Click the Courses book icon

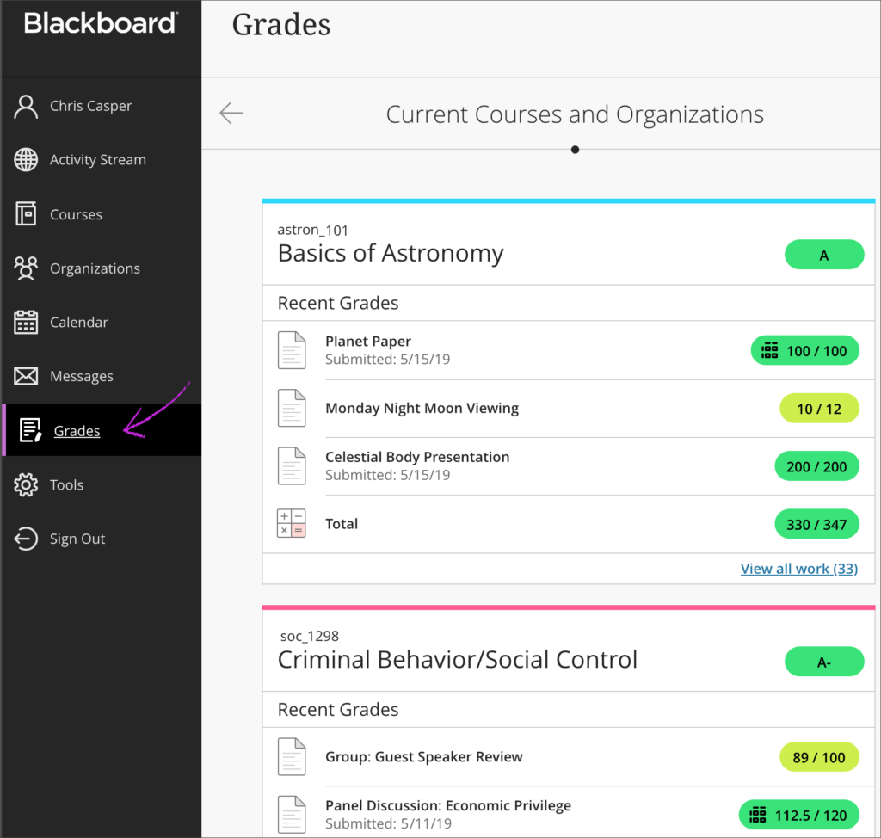pos(27,214)
